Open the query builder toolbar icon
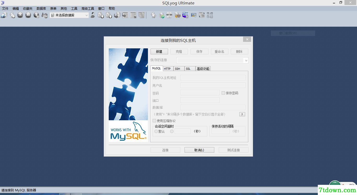Image resolution: width=357 pixels, height=195 pixels. [202, 15]
